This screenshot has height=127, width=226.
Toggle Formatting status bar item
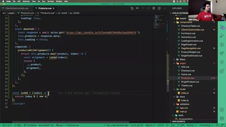click(x=206, y=125)
